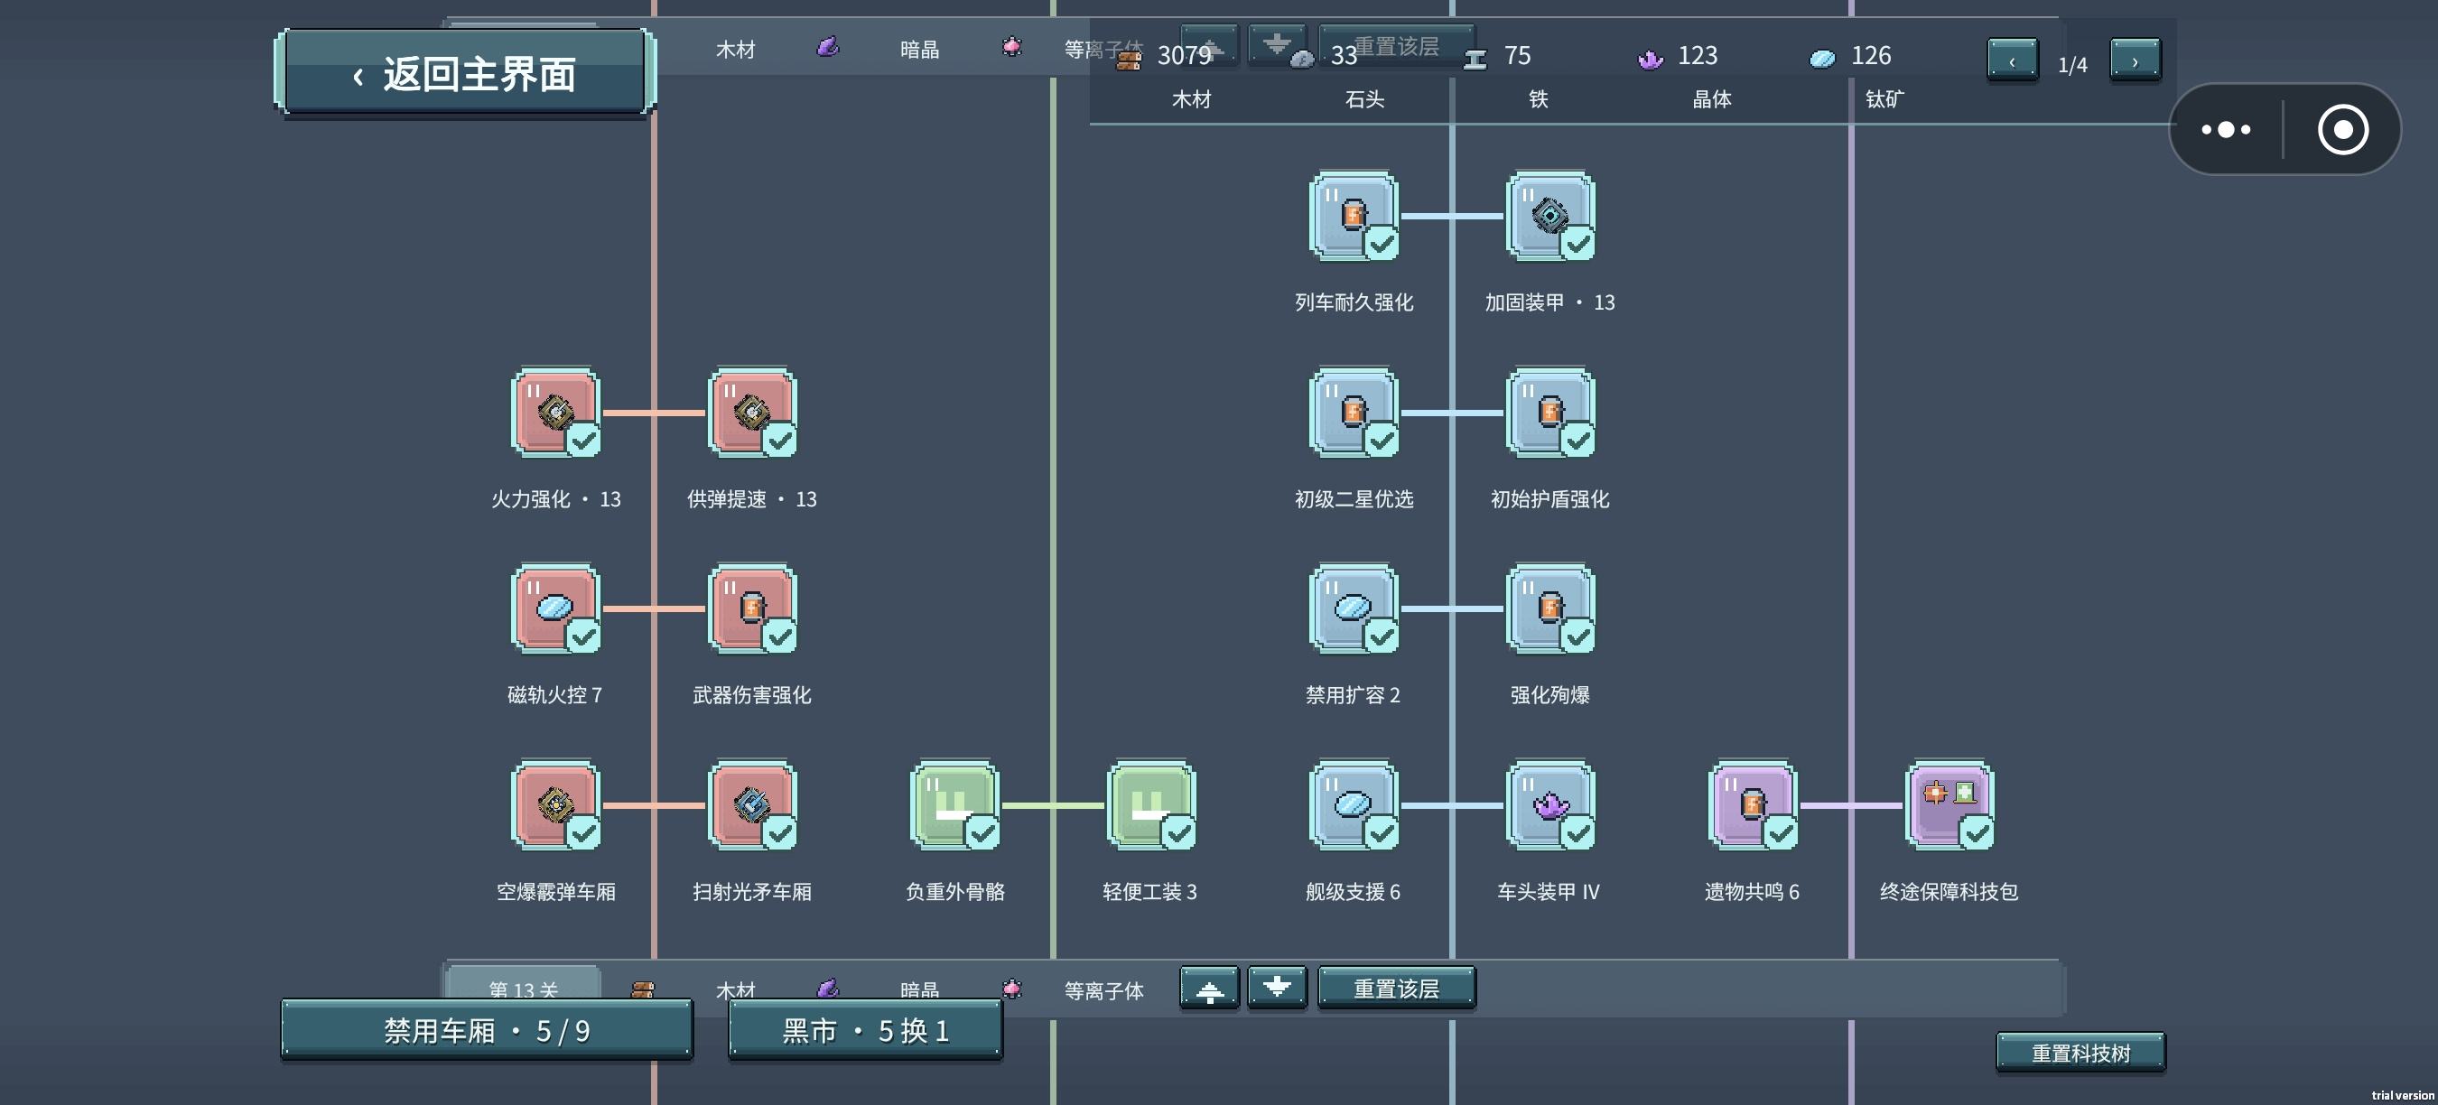Select the 扫射光矛车厢 node
The image size is (2438, 1105).
coord(752,805)
